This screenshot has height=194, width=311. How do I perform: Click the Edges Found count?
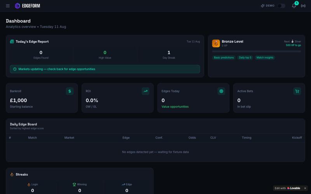pos(41,52)
